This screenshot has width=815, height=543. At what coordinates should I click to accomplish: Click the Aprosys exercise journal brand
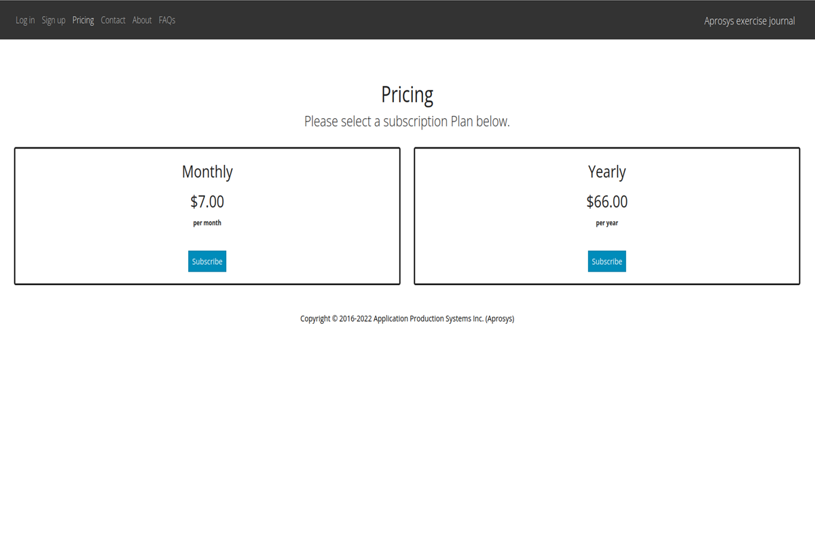pyautogui.click(x=749, y=21)
